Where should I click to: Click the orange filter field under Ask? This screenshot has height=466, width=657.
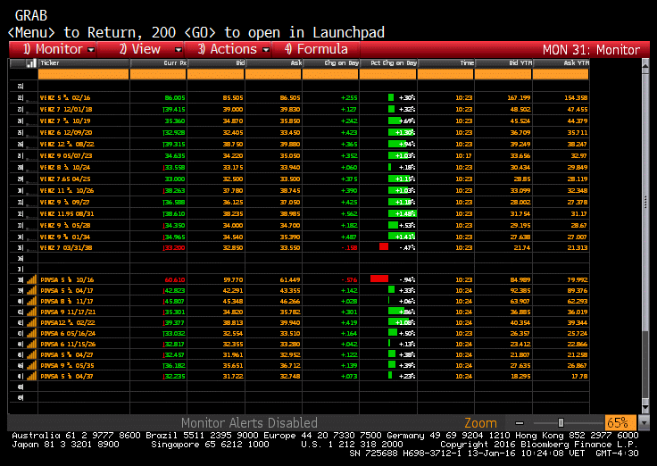[273, 74]
